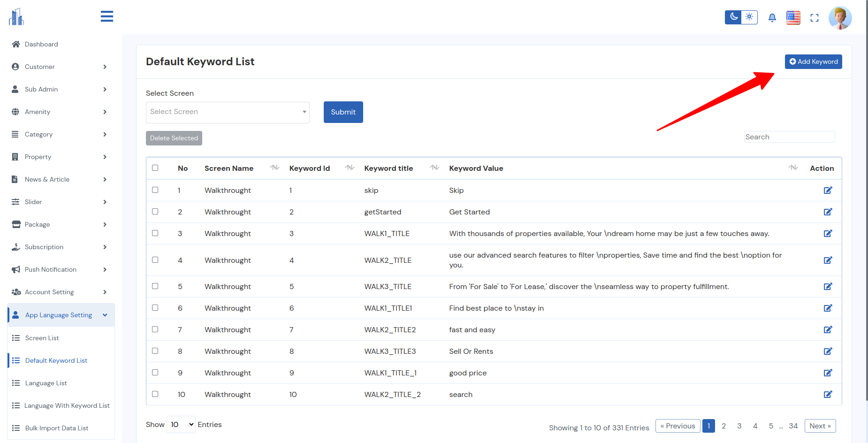Edit the WALK3_TITLE keyword row
The height and width of the screenshot is (443, 868).
[x=828, y=286]
